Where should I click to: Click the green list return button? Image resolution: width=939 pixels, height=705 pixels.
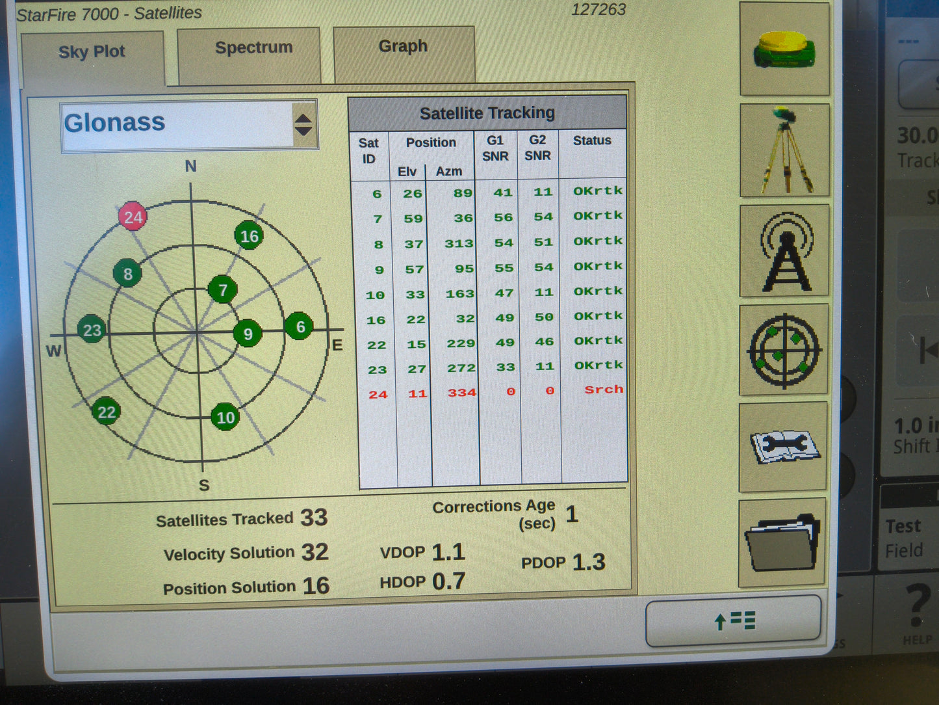click(733, 622)
